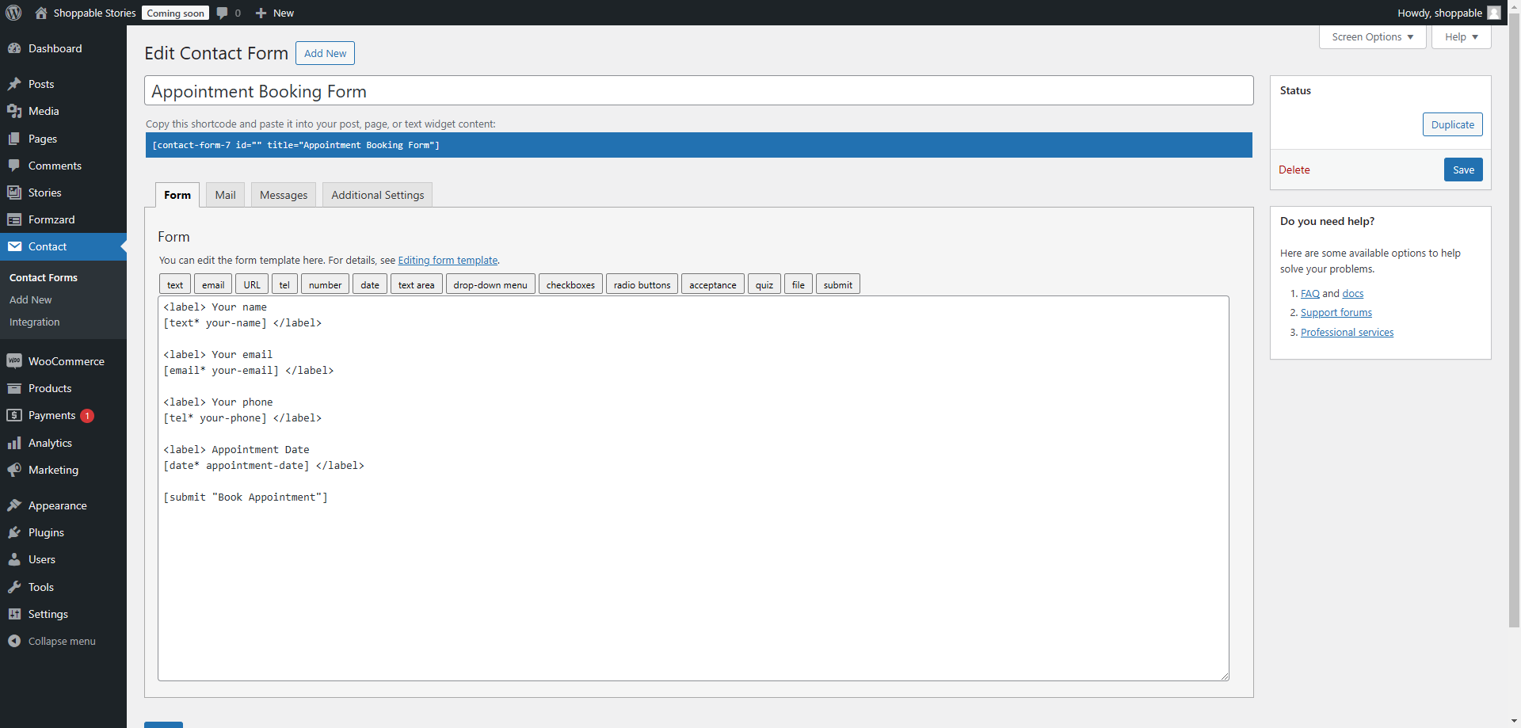The image size is (1521, 728).
Task: Open the FAQ link
Action: 1309,293
